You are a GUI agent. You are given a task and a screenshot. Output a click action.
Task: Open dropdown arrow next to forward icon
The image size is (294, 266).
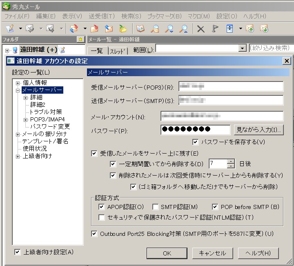pyautogui.click(x=61, y=29)
